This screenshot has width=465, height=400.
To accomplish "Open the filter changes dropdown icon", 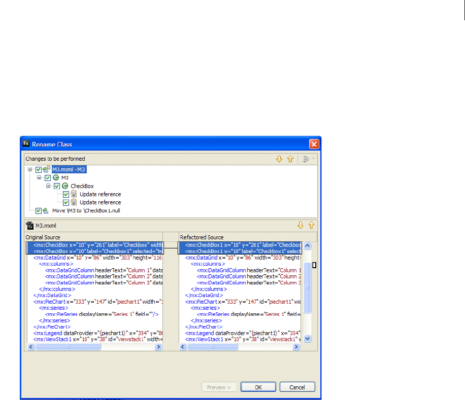I will click(x=308, y=159).
